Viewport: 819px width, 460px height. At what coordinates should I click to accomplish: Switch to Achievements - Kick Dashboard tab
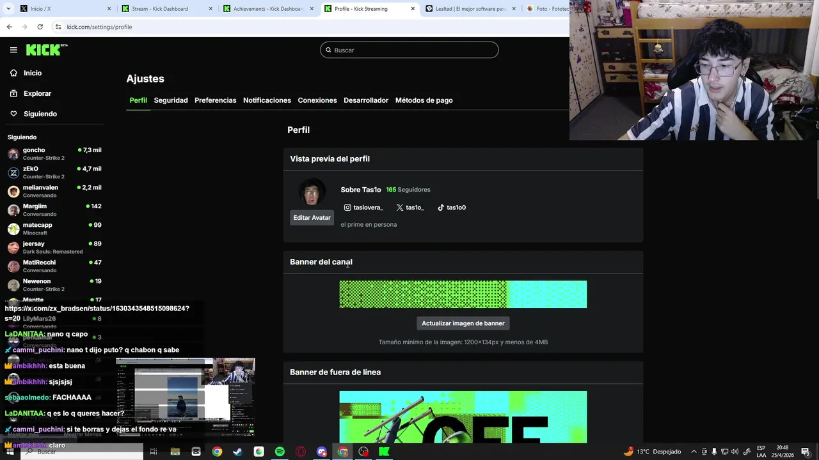click(267, 9)
